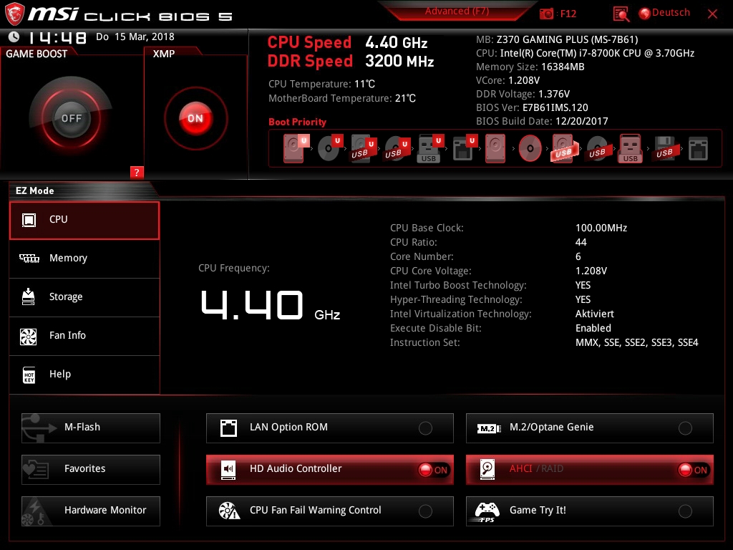Screen dimensions: 733x550
Task: Open the Help hotkey tab
Action: click(84, 375)
